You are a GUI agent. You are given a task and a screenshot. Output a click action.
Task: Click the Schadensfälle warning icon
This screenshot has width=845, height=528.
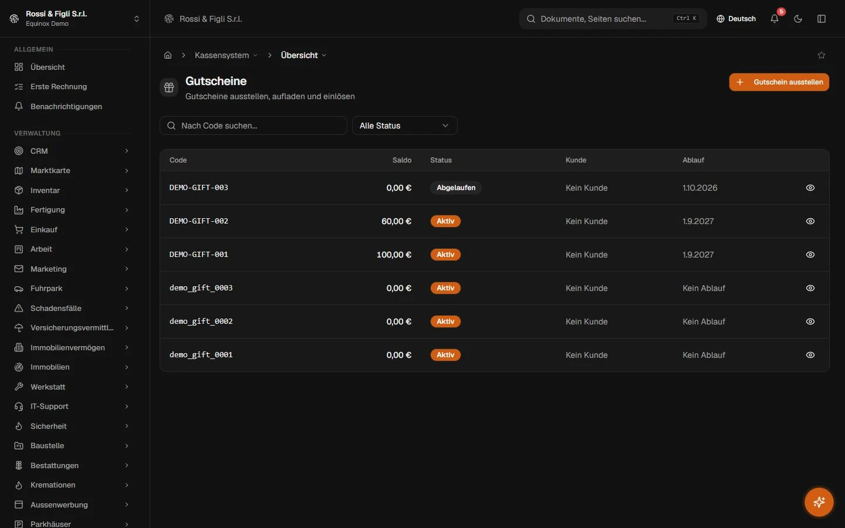pyautogui.click(x=19, y=308)
